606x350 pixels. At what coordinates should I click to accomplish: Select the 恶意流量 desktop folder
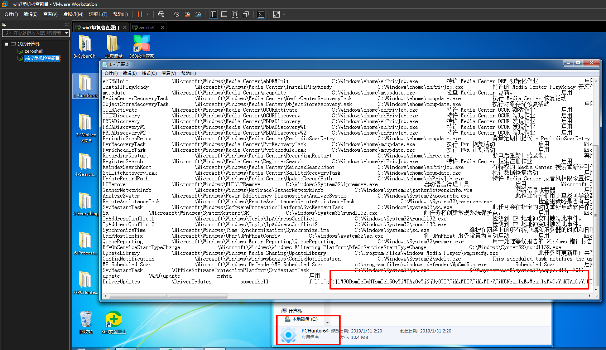114,46
